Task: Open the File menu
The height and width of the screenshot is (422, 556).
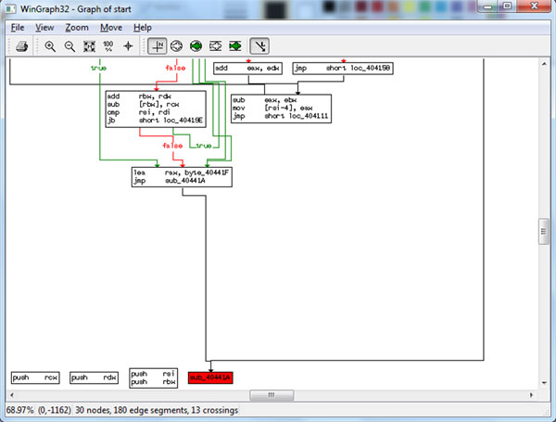Action: (x=18, y=28)
